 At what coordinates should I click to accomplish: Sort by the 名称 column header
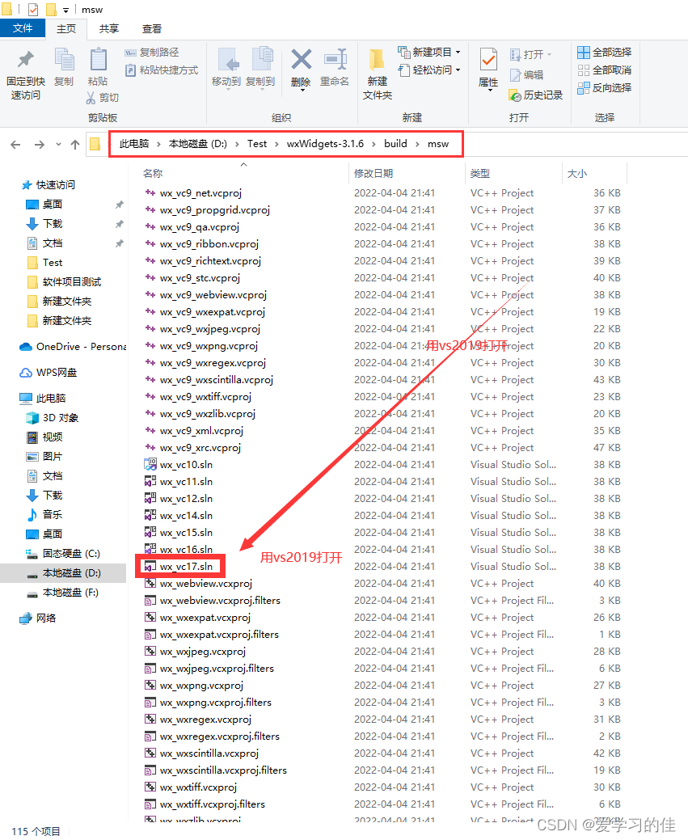pos(153,174)
